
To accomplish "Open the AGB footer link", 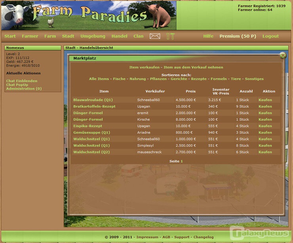I will (166, 237).
